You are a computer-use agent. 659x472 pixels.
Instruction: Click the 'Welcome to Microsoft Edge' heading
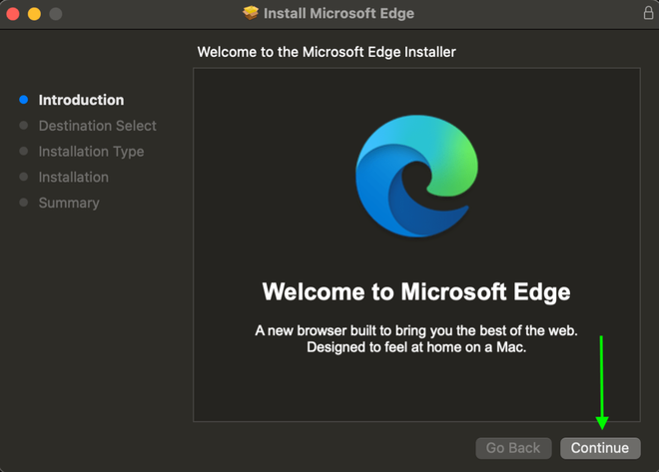416,291
